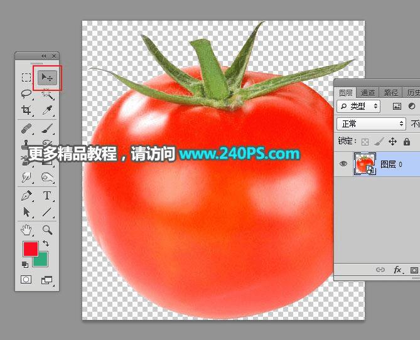Image resolution: width=420 pixels, height=340 pixels.
Task: Lock image pixels with brush icon
Action: 379,141
